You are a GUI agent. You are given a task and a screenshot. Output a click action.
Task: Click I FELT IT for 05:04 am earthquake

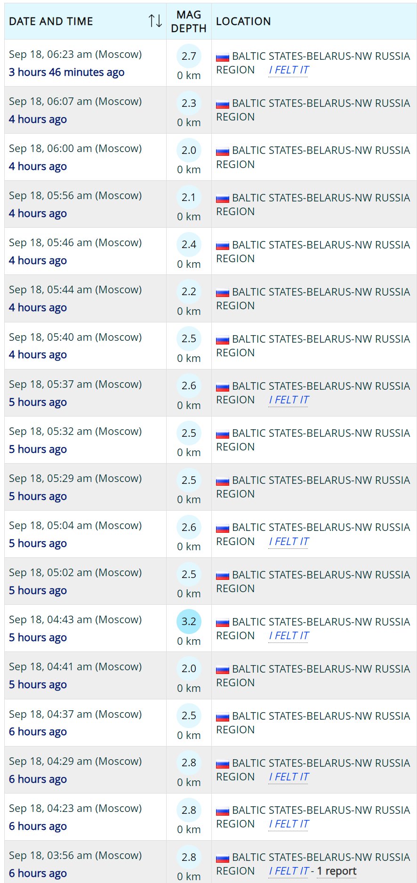289,542
